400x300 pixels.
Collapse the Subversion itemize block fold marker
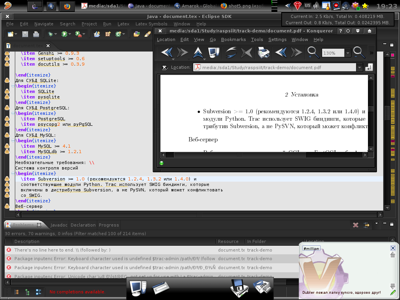tap(13, 173)
